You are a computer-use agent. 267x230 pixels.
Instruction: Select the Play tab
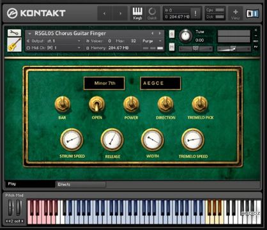point(30,184)
